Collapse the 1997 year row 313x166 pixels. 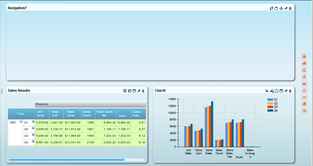coord(21,122)
